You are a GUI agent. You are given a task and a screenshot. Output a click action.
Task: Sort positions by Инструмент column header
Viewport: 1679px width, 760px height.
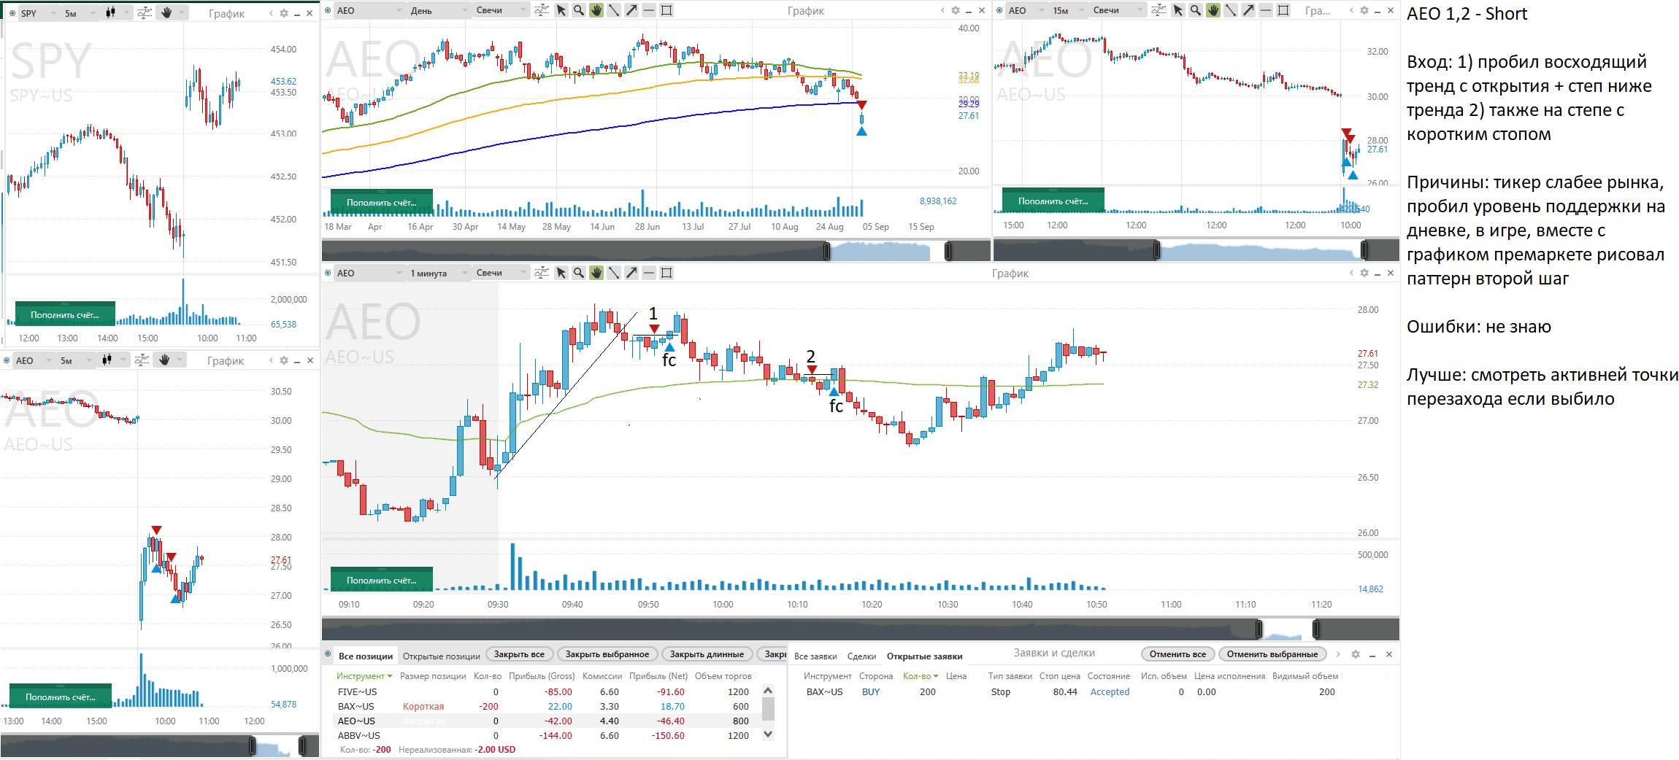pos(364,676)
